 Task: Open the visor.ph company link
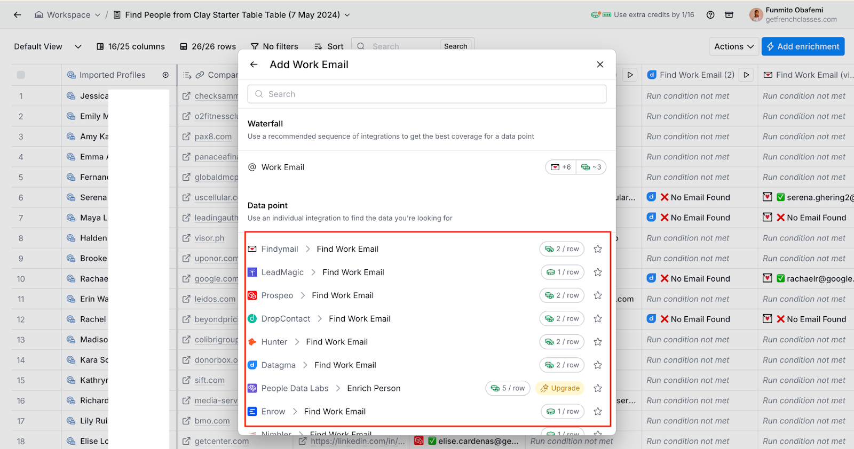(209, 238)
